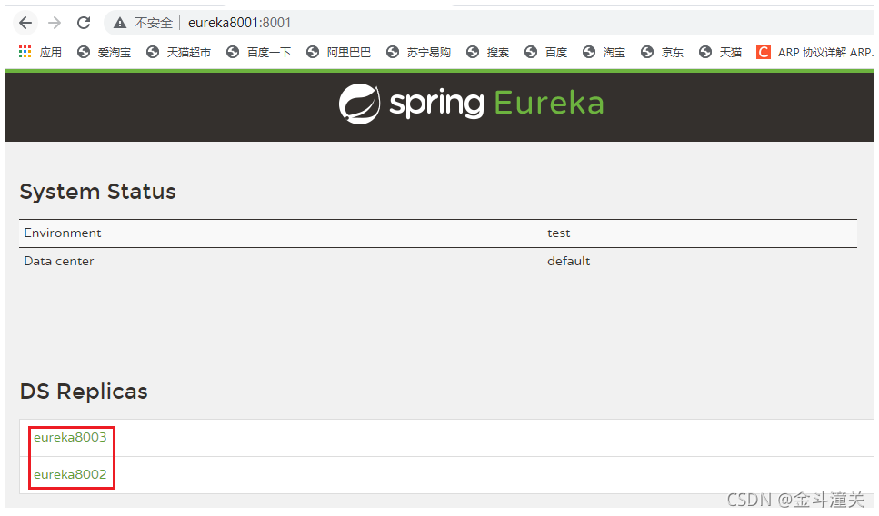Image resolution: width=879 pixels, height=516 pixels.
Task: Open the 爱淘宝 bookmark
Action: point(105,52)
